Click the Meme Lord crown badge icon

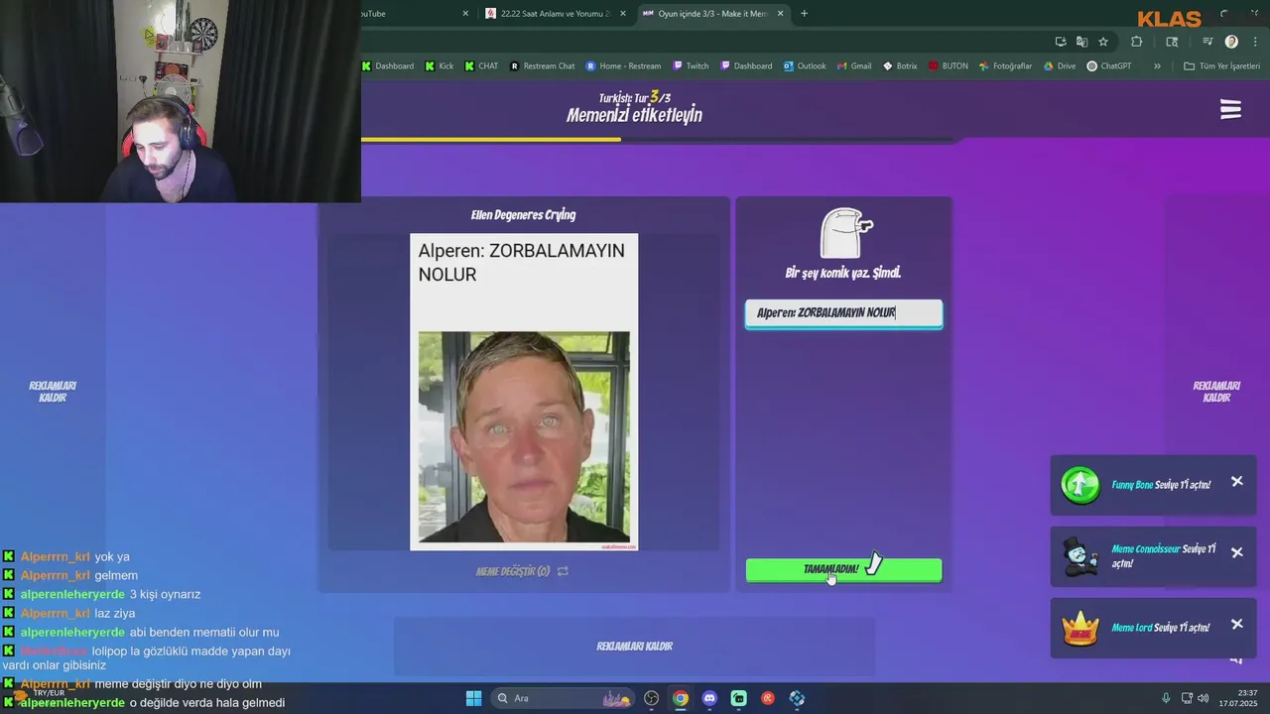1080,628
